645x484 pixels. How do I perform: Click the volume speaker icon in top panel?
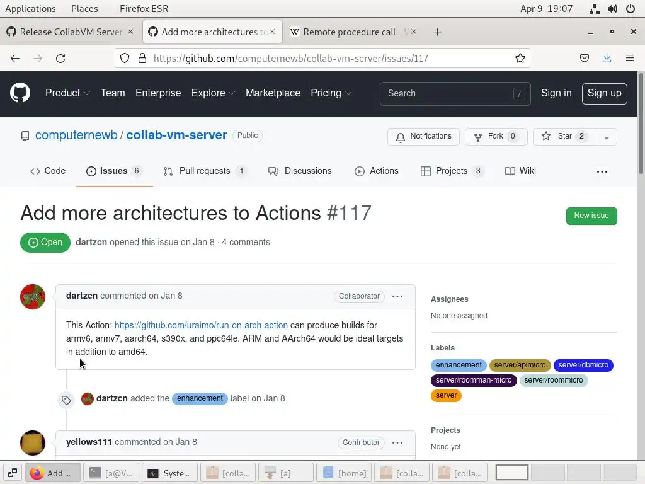click(612, 9)
